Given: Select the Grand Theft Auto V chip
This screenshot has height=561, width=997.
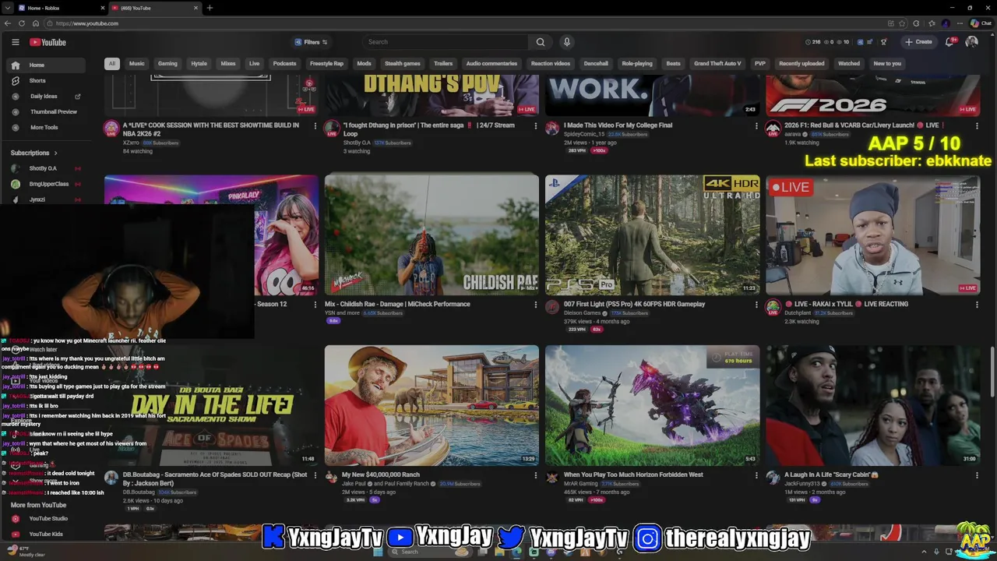Looking at the screenshot, I should pyautogui.click(x=717, y=64).
